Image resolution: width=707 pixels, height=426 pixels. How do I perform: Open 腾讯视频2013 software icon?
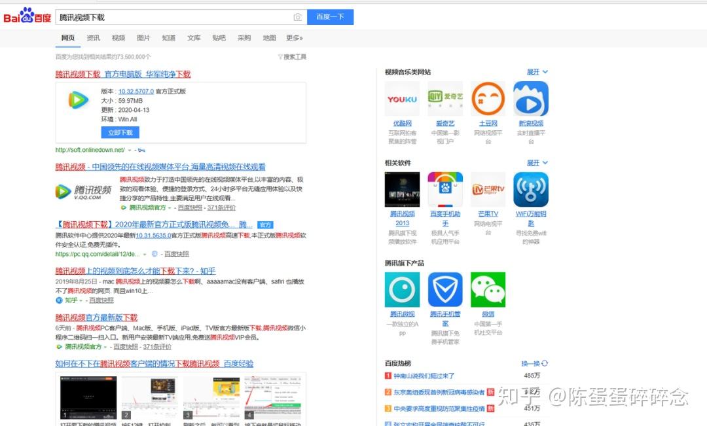pyautogui.click(x=402, y=189)
